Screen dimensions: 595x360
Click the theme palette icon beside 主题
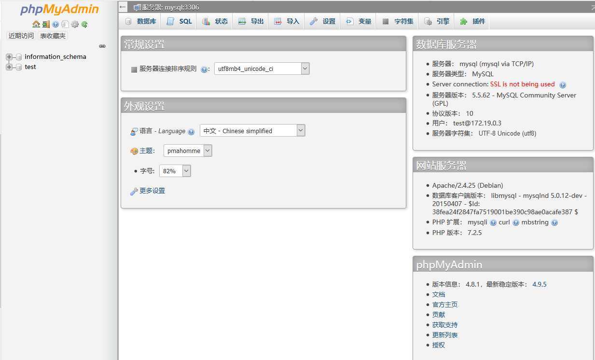[x=134, y=151]
